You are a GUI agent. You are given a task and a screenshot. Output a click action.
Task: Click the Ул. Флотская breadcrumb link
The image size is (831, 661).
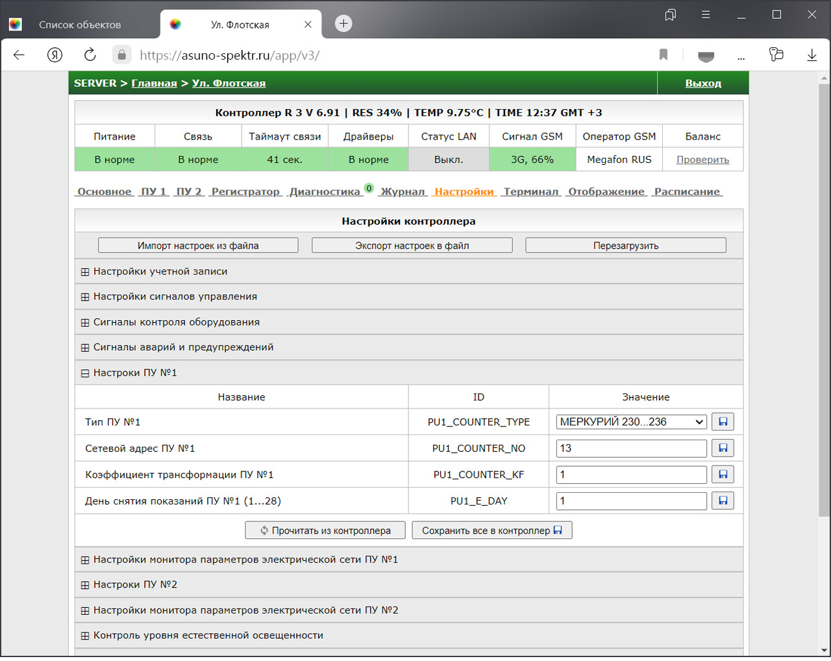pos(229,83)
